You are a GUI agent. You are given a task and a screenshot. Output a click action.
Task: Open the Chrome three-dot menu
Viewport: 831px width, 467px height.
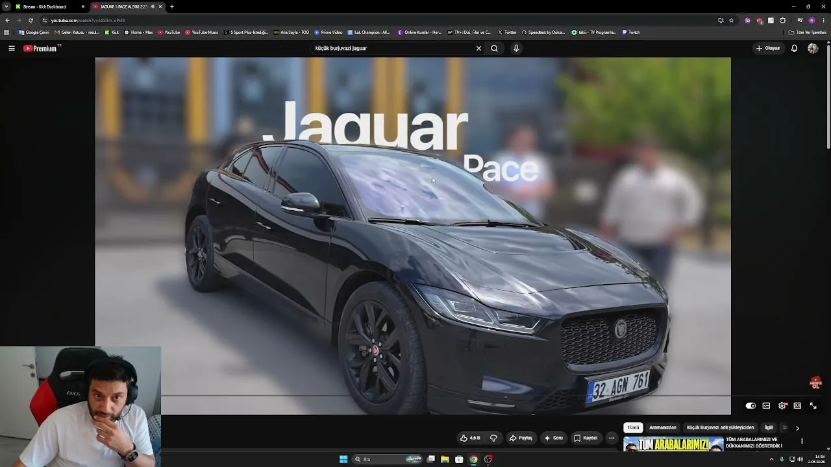(823, 20)
